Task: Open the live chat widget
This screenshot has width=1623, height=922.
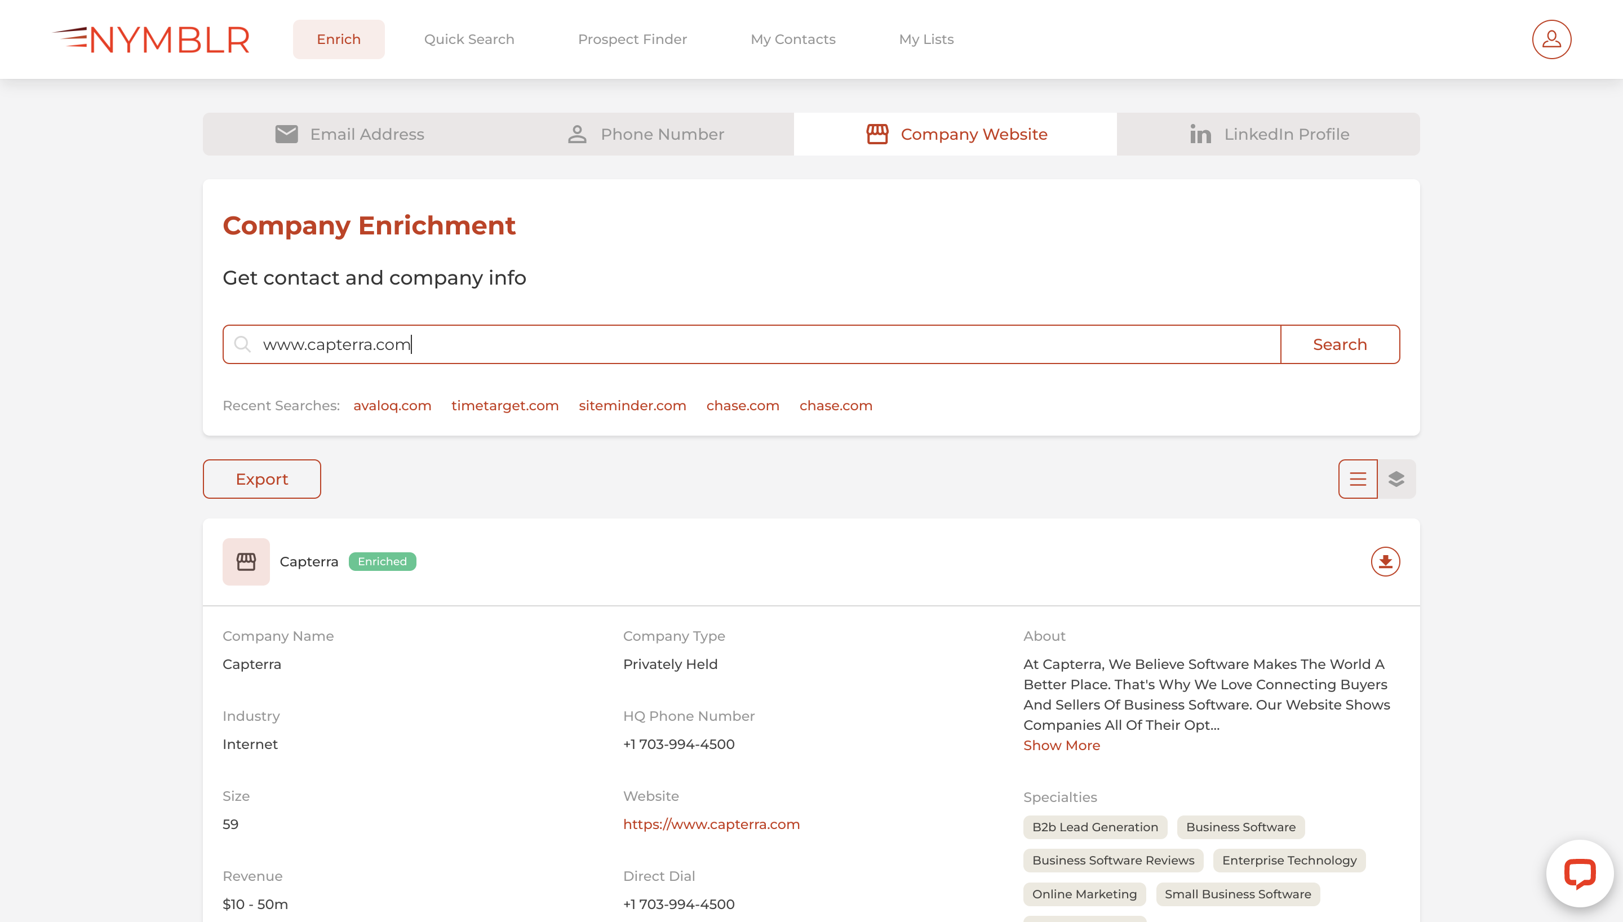Action: tap(1579, 873)
